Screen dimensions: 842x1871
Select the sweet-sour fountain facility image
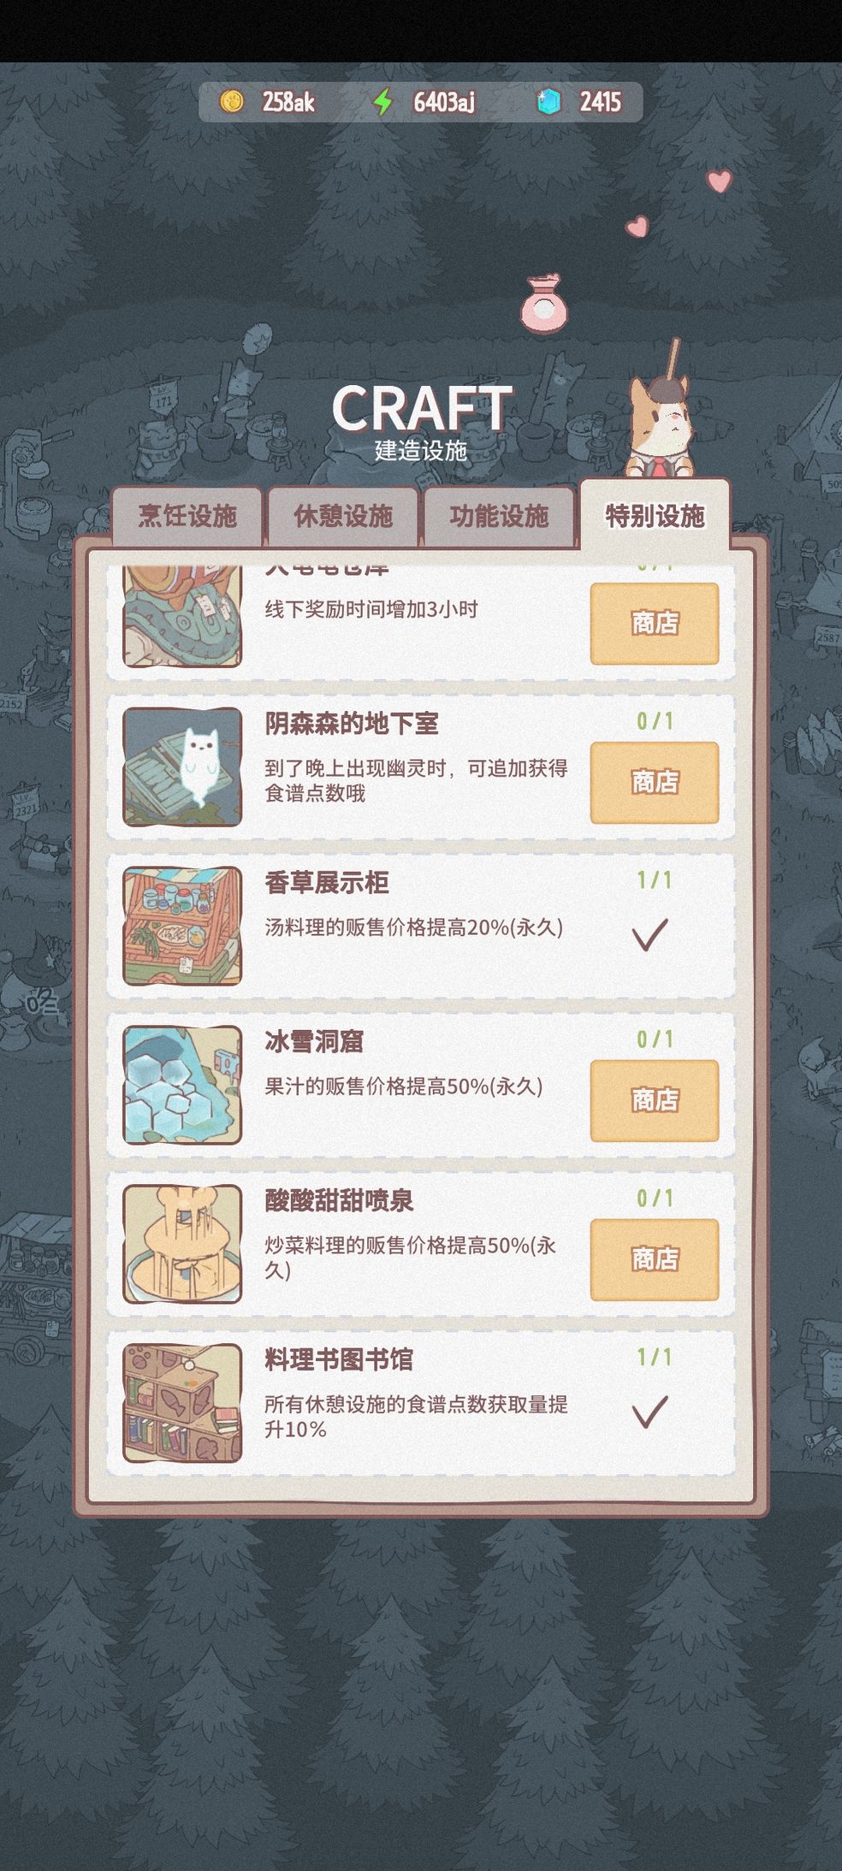pyautogui.click(x=182, y=1244)
